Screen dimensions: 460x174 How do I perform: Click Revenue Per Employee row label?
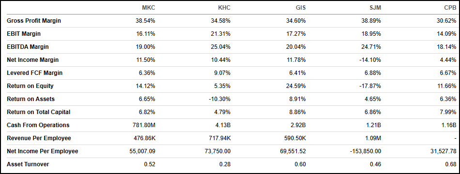[39, 138]
